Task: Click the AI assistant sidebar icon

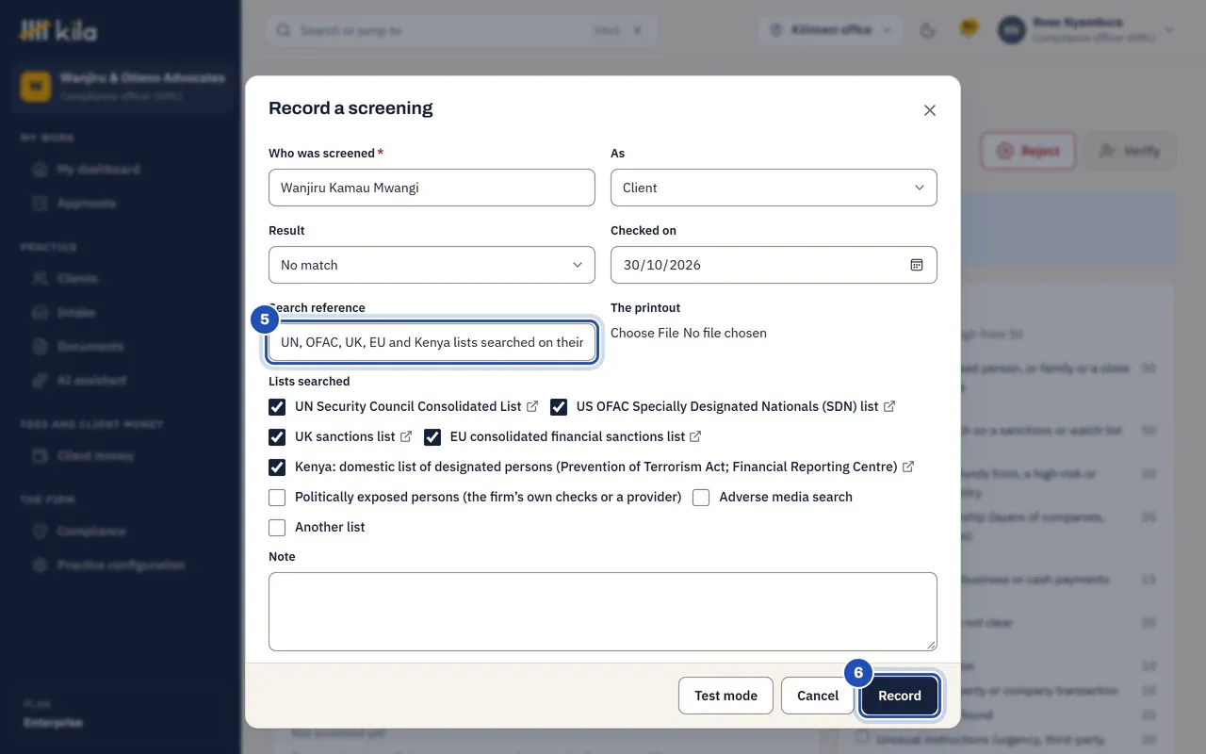Action: tap(40, 381)
